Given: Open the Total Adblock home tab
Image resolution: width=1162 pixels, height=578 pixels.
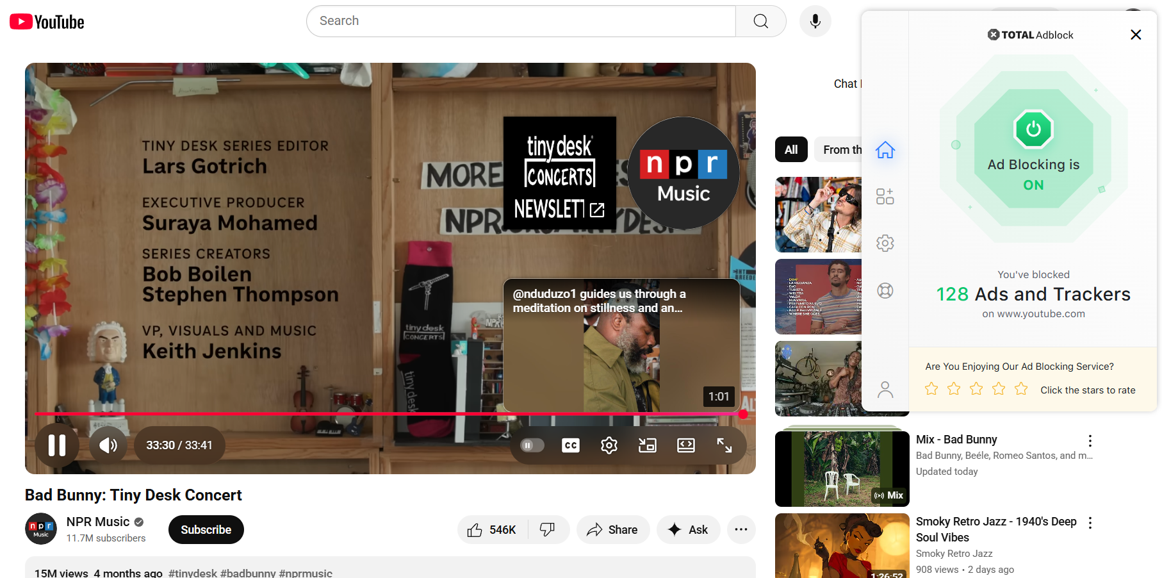Looking at the screenshot, I should click(x=885, y=150).
